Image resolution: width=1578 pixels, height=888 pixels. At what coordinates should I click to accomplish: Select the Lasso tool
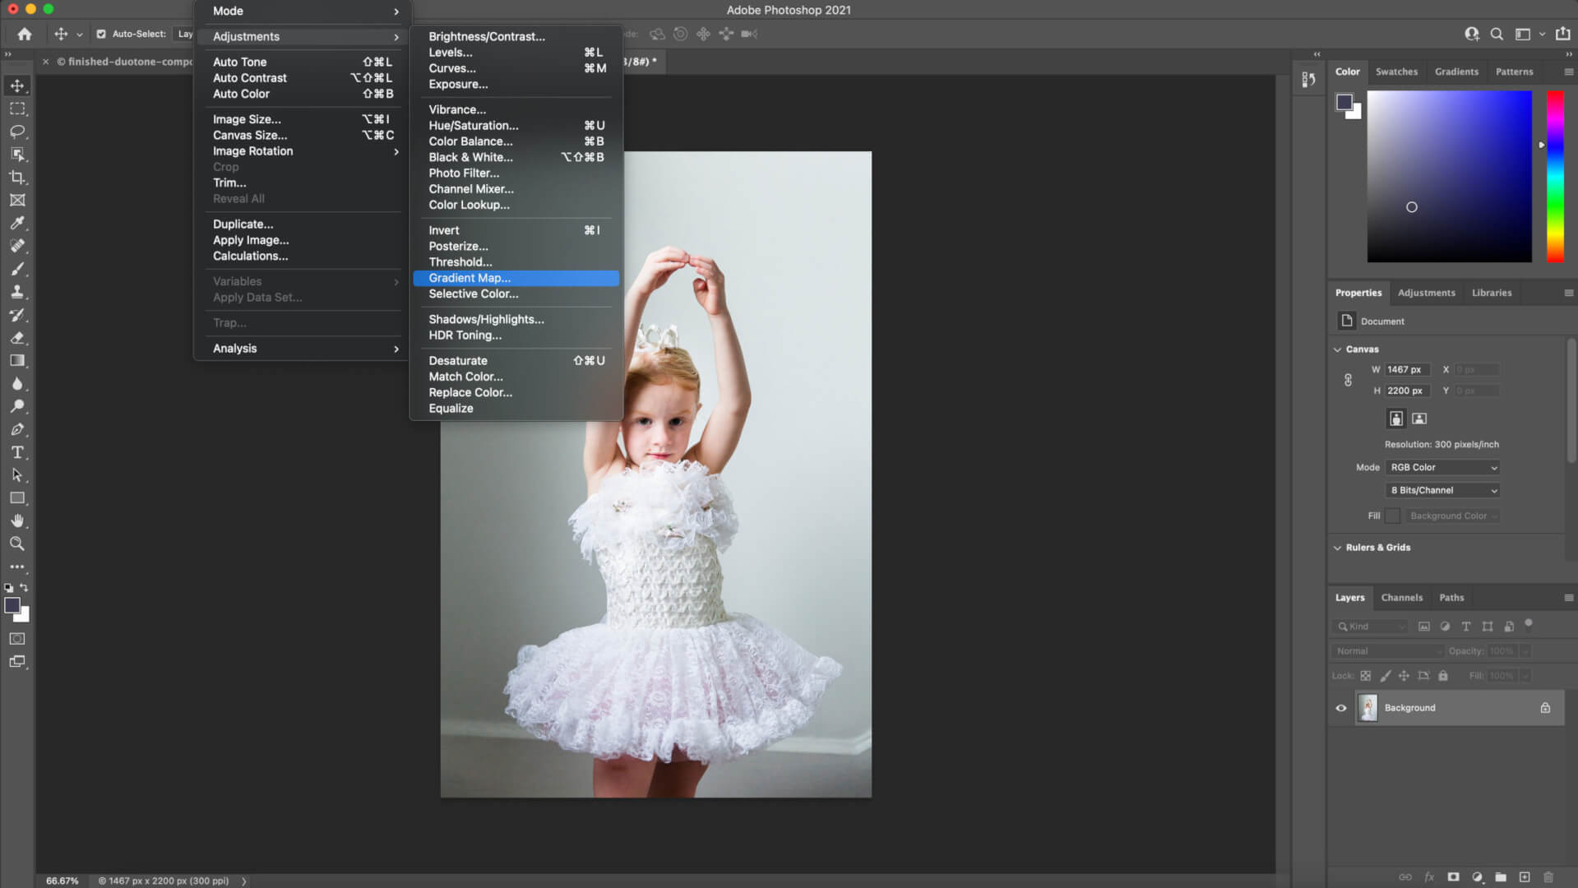pyautogui.click(x=17, y=132)
